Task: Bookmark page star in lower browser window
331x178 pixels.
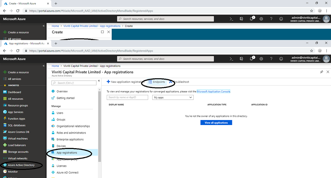Action: point(311,51)
